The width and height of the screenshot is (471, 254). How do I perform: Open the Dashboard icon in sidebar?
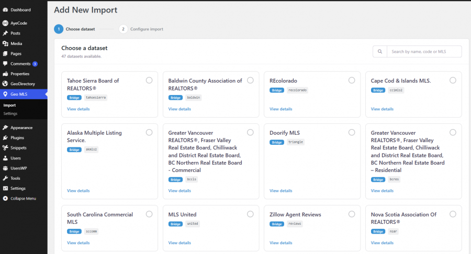coord(5,10)
